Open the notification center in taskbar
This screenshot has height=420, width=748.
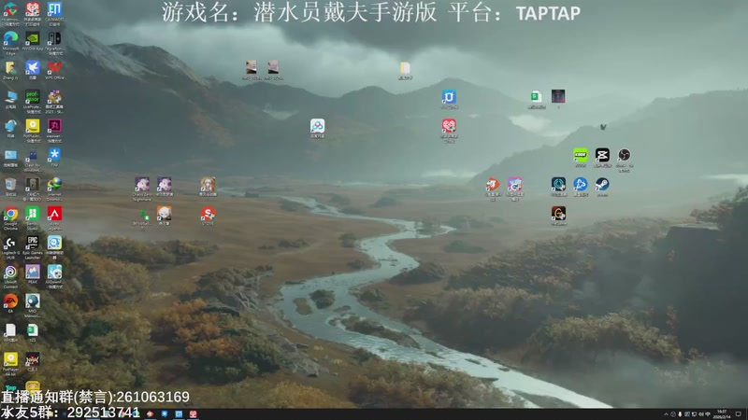click(x=739, y=414)
